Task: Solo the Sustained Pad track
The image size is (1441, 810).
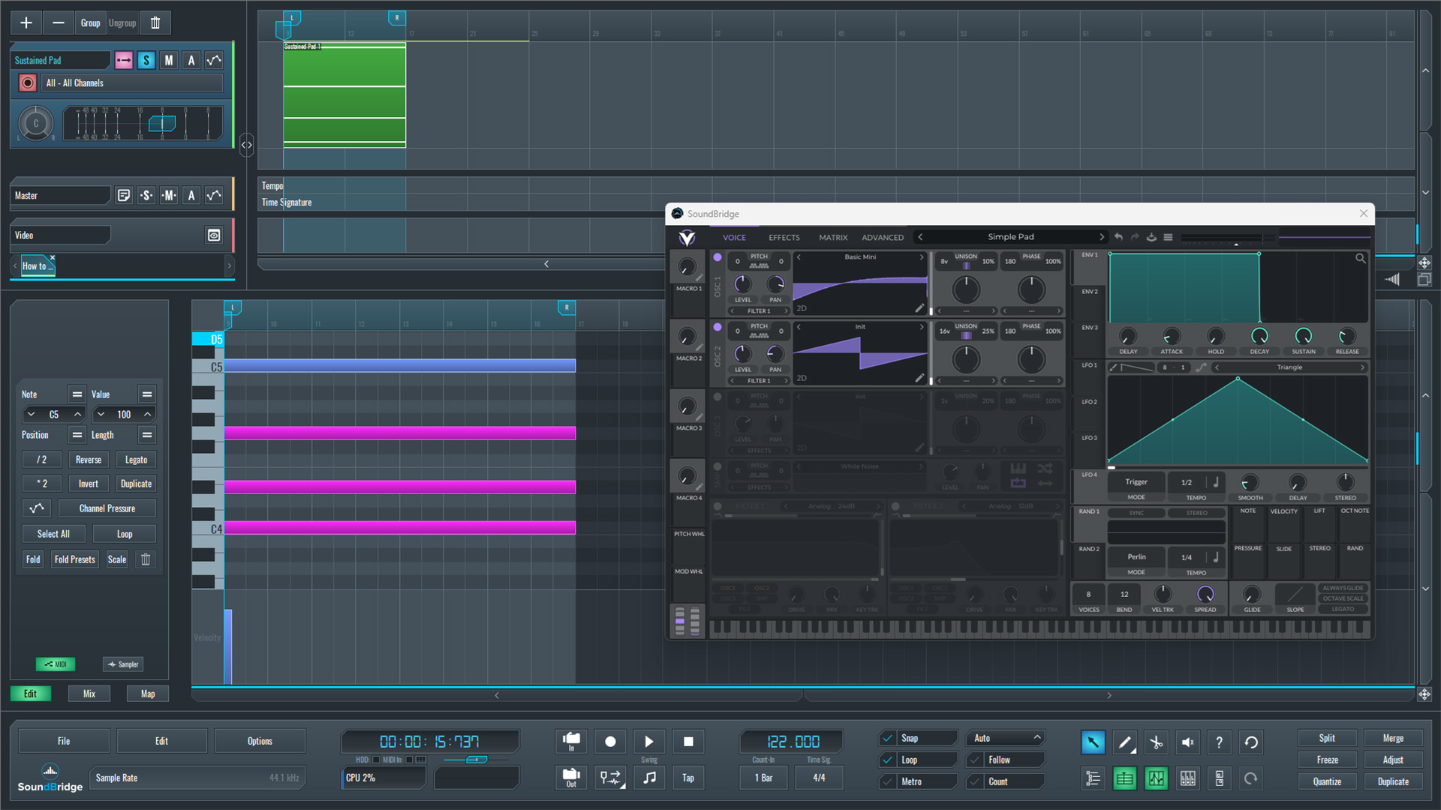Action: coord(146,60)
